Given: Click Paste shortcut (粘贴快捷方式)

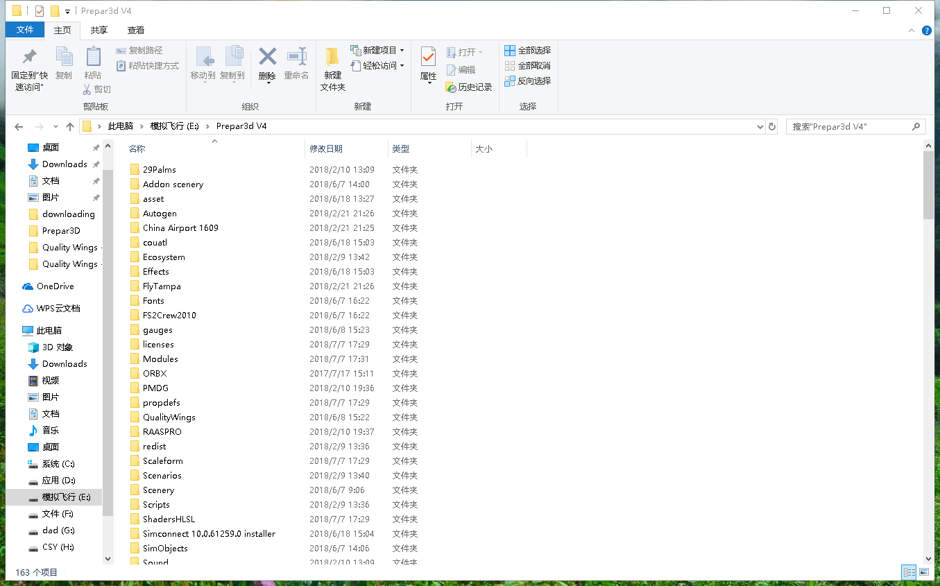Looking at the screenshot, I should [147, 66].
